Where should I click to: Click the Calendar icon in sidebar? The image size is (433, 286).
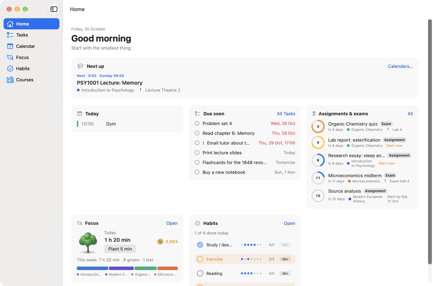(10, 46)
